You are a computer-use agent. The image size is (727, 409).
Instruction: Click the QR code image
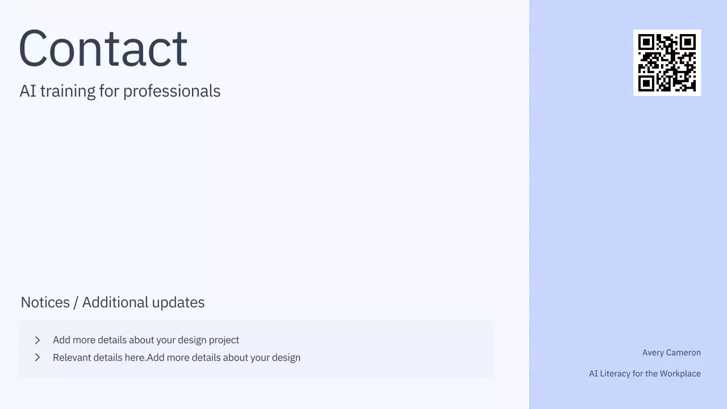(667, 62)
